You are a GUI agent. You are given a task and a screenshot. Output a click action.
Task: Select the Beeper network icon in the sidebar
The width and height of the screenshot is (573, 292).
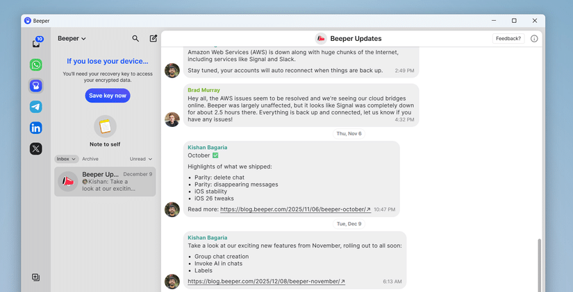(x=36, y=86)
